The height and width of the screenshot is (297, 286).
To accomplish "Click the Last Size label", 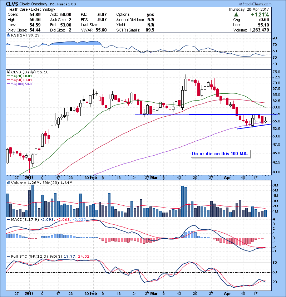I will (x=89, y=25).
